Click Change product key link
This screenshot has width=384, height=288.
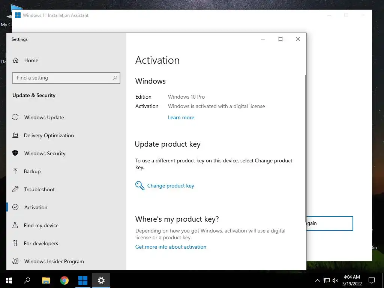(x=171, y=186)
